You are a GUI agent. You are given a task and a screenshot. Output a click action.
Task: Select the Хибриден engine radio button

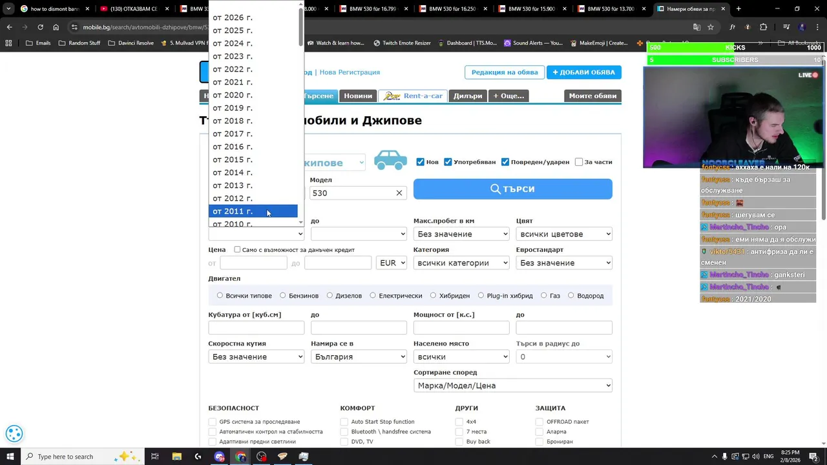click(433, 296)
